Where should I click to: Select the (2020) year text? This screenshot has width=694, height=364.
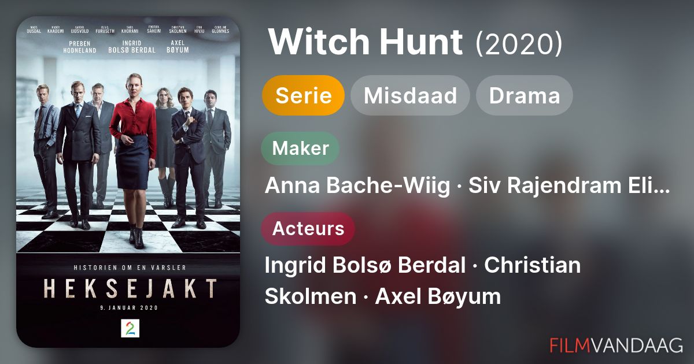point(519,43)
